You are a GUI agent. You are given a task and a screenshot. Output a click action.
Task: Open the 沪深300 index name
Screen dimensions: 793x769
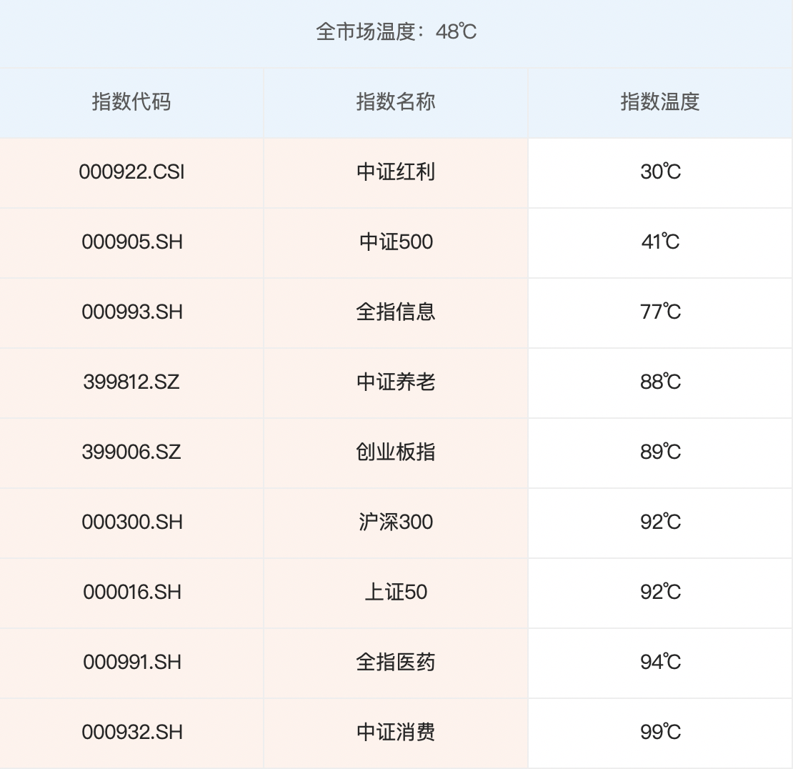(x=396, y=522)
